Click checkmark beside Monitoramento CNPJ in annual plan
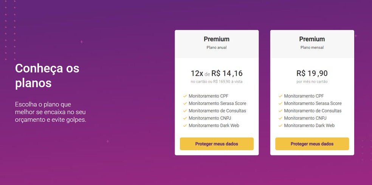The image size is (372, 185). (x=185, y=118)
